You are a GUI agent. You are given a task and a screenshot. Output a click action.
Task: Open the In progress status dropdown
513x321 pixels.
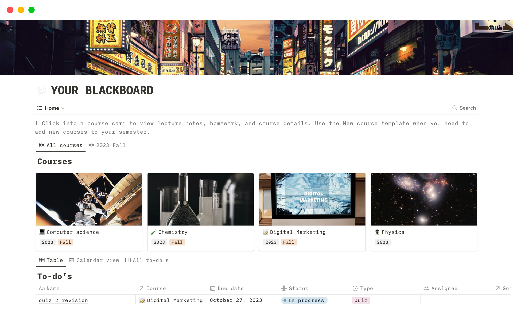[x=304, y=300]
